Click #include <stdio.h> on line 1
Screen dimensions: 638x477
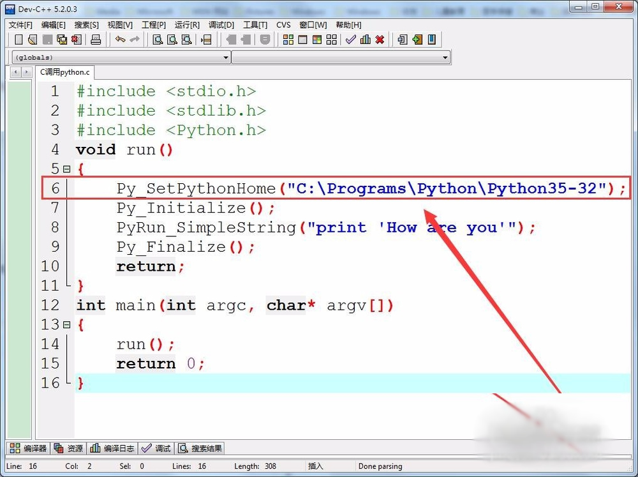coord(167,91)
